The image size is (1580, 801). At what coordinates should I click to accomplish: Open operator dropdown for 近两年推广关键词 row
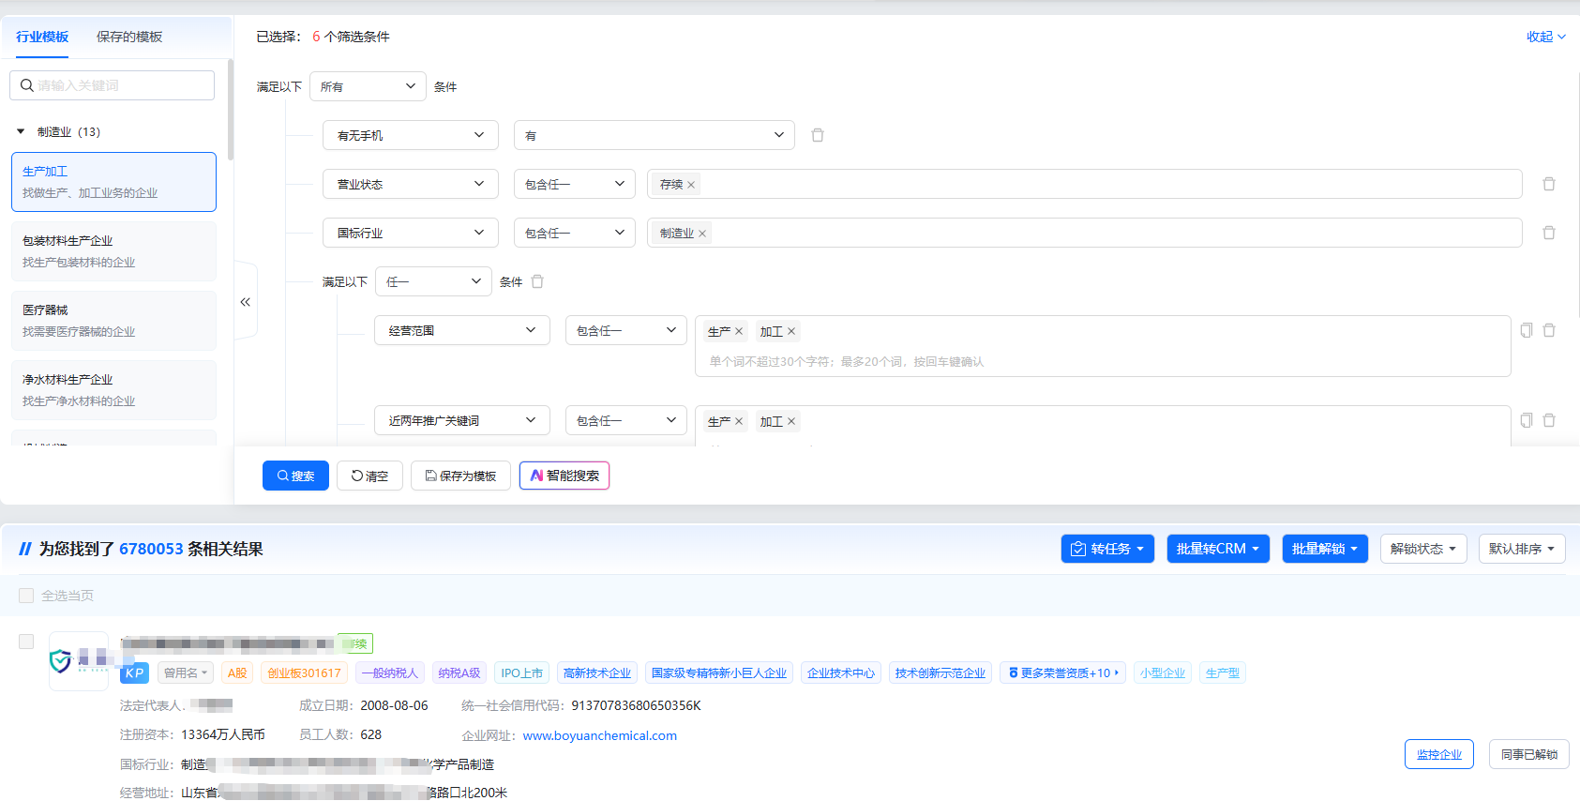(626, 420)
